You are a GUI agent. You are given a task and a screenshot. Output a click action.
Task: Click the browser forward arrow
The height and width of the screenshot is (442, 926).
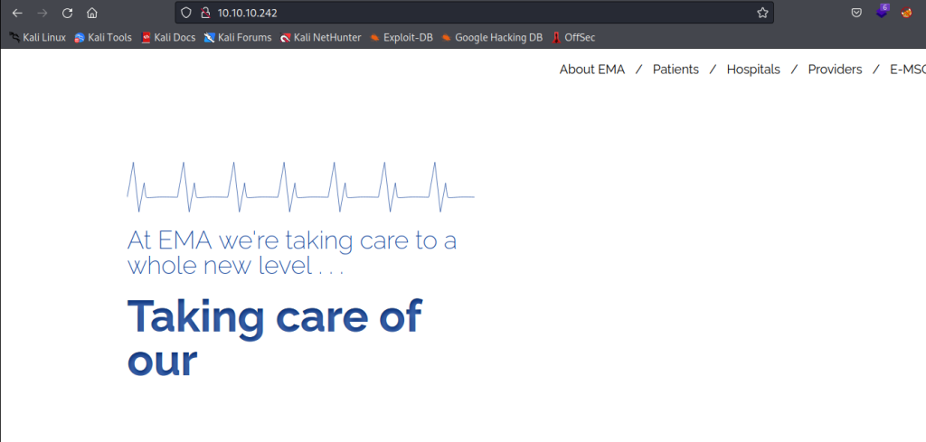point(42,13)
